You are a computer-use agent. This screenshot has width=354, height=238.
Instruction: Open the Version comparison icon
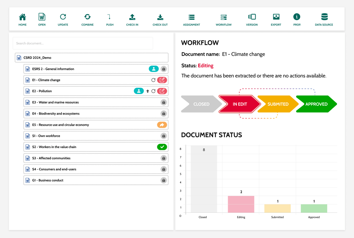tap(252, 17)
